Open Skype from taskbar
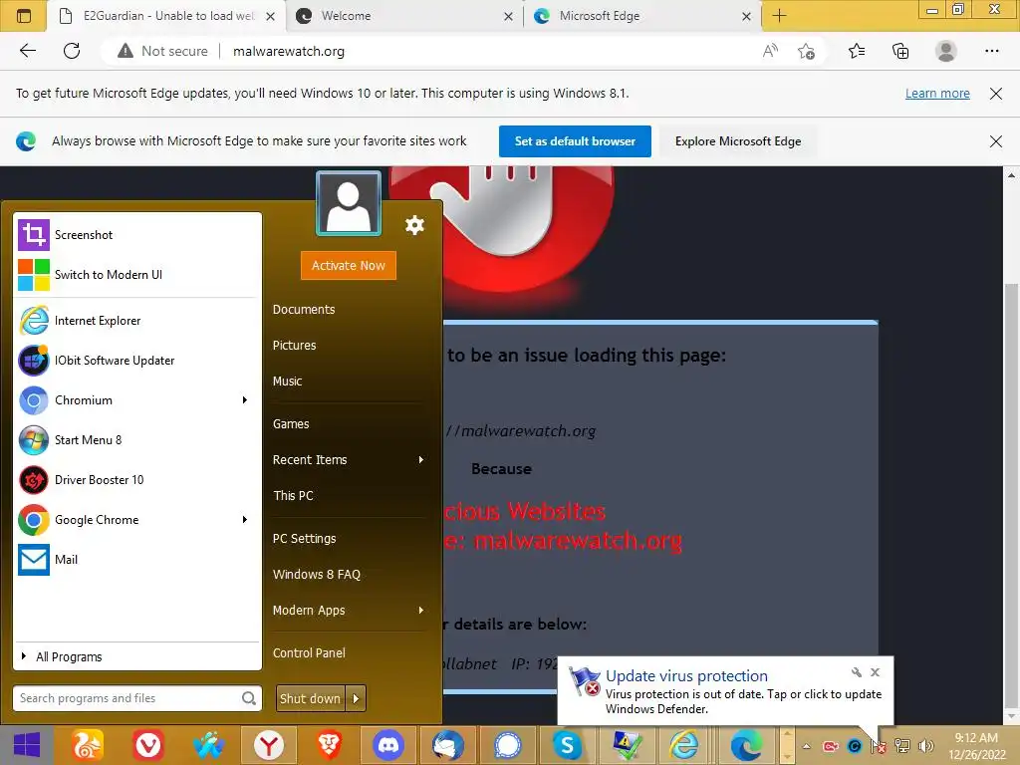This screenshot has width=1020, height=765. 567,745
